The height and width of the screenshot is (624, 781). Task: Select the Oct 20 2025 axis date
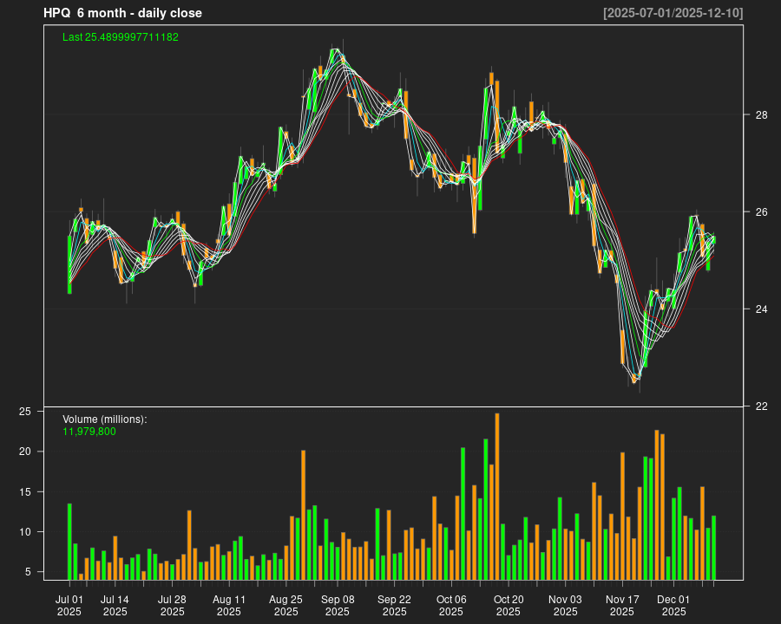coord(509,605)
